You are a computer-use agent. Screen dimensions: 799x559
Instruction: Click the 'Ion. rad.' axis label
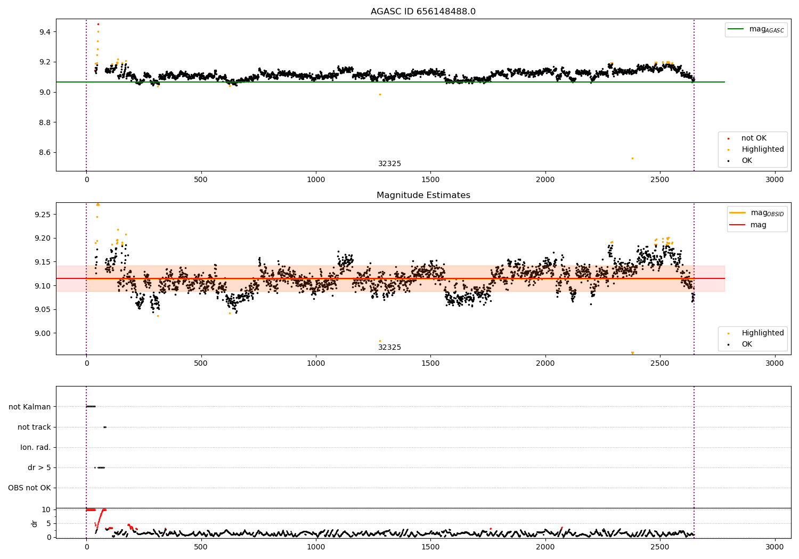point(36,447)
